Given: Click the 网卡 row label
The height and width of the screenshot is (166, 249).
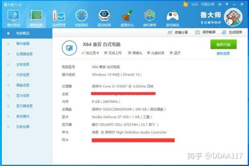Looking at the screenshot, I should point(65,140).
